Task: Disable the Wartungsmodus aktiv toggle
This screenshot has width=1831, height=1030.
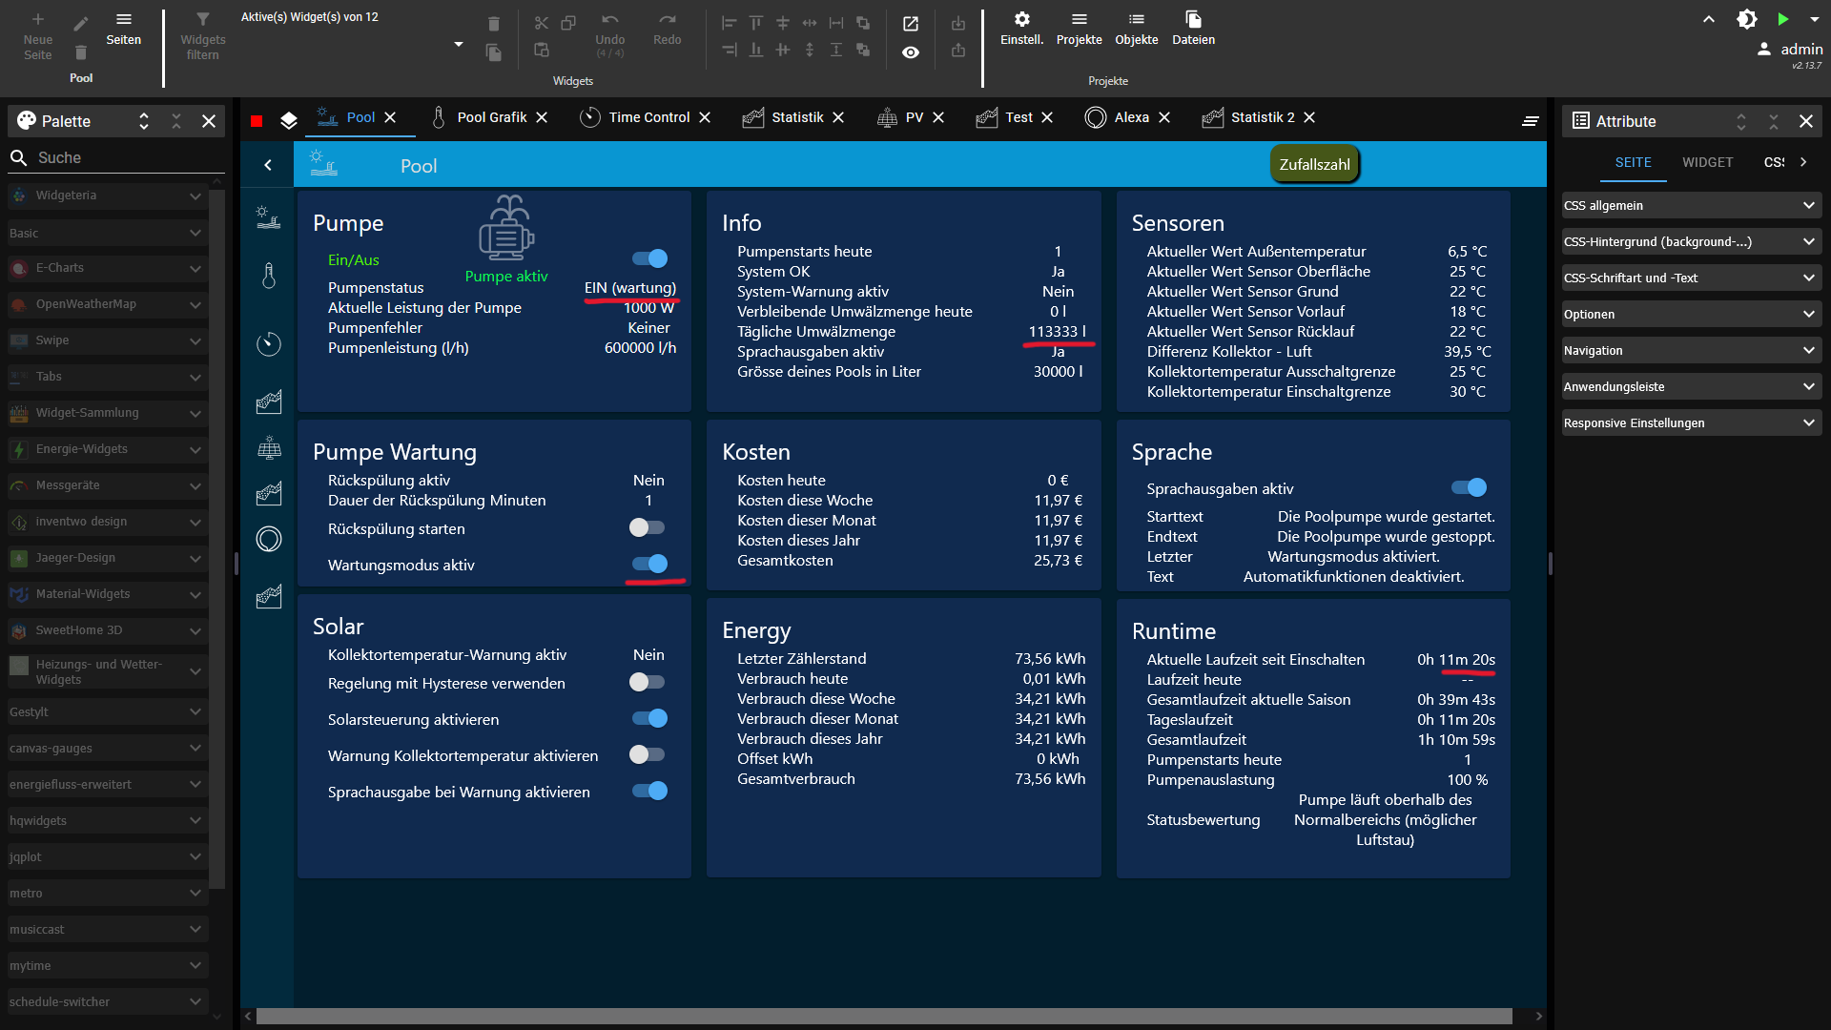Action: (x=648, y=564)
